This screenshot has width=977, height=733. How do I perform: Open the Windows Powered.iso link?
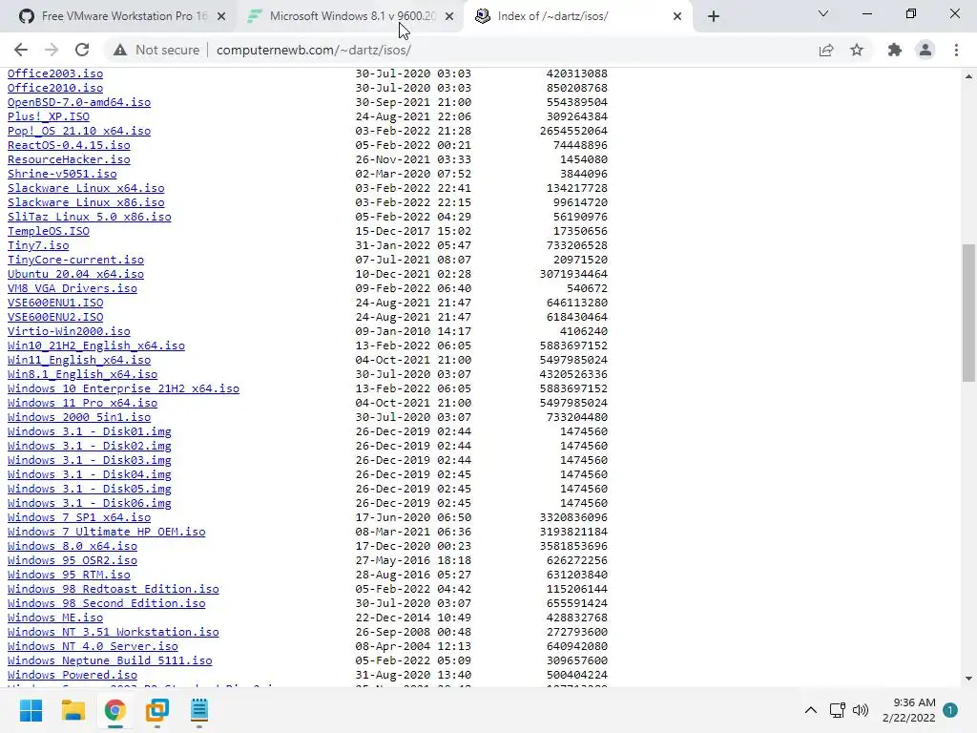point(73,676)
